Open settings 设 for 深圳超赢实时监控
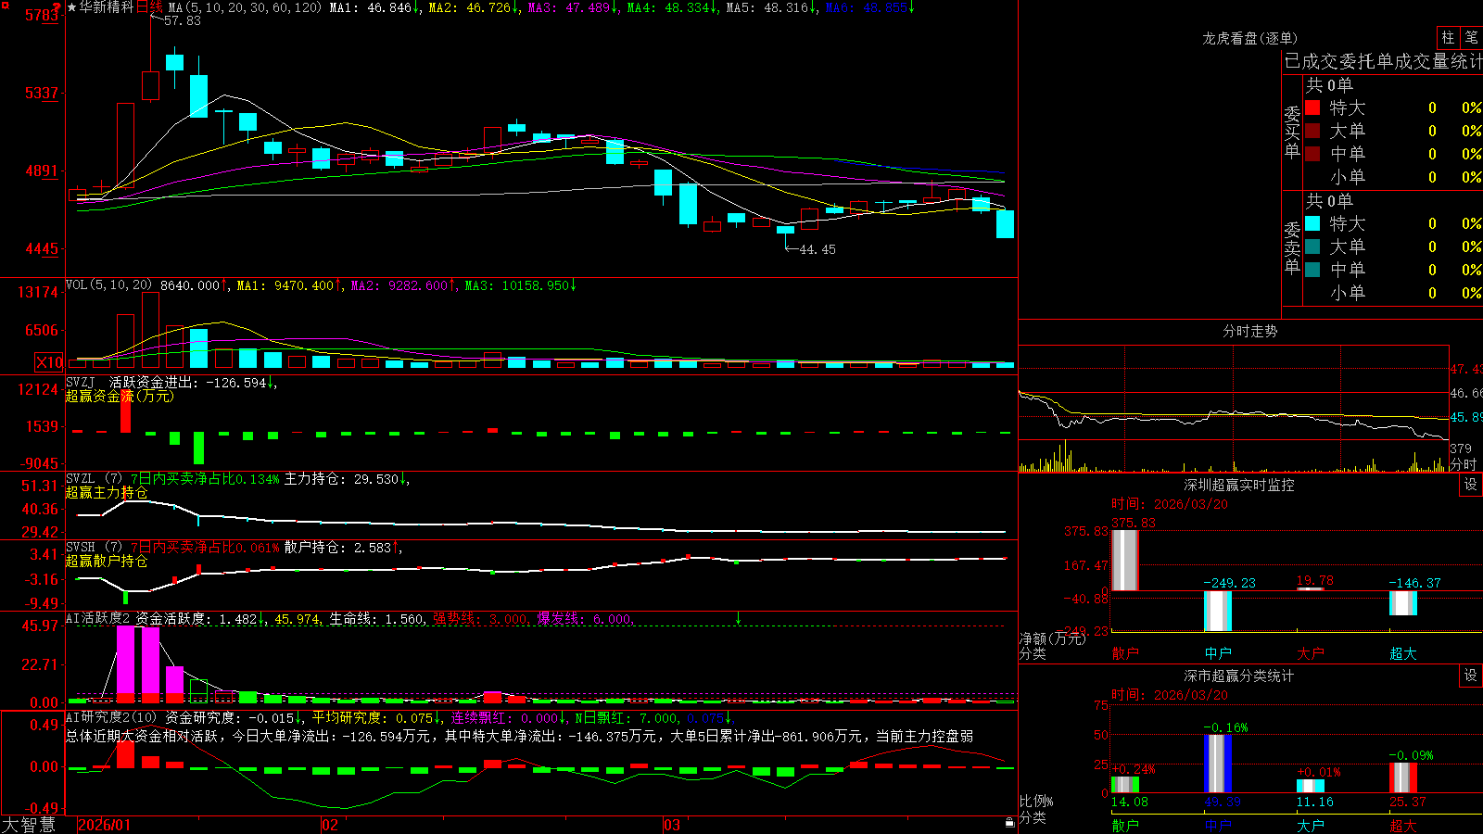 [x=1471, y=485]
